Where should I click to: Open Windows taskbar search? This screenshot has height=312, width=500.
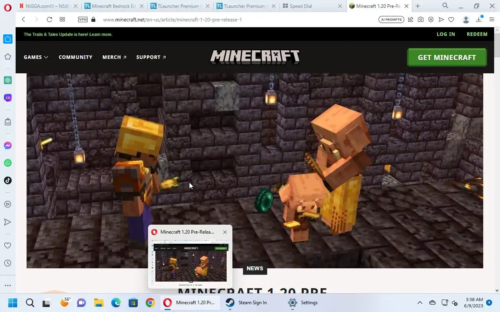(x=30, y=303)
